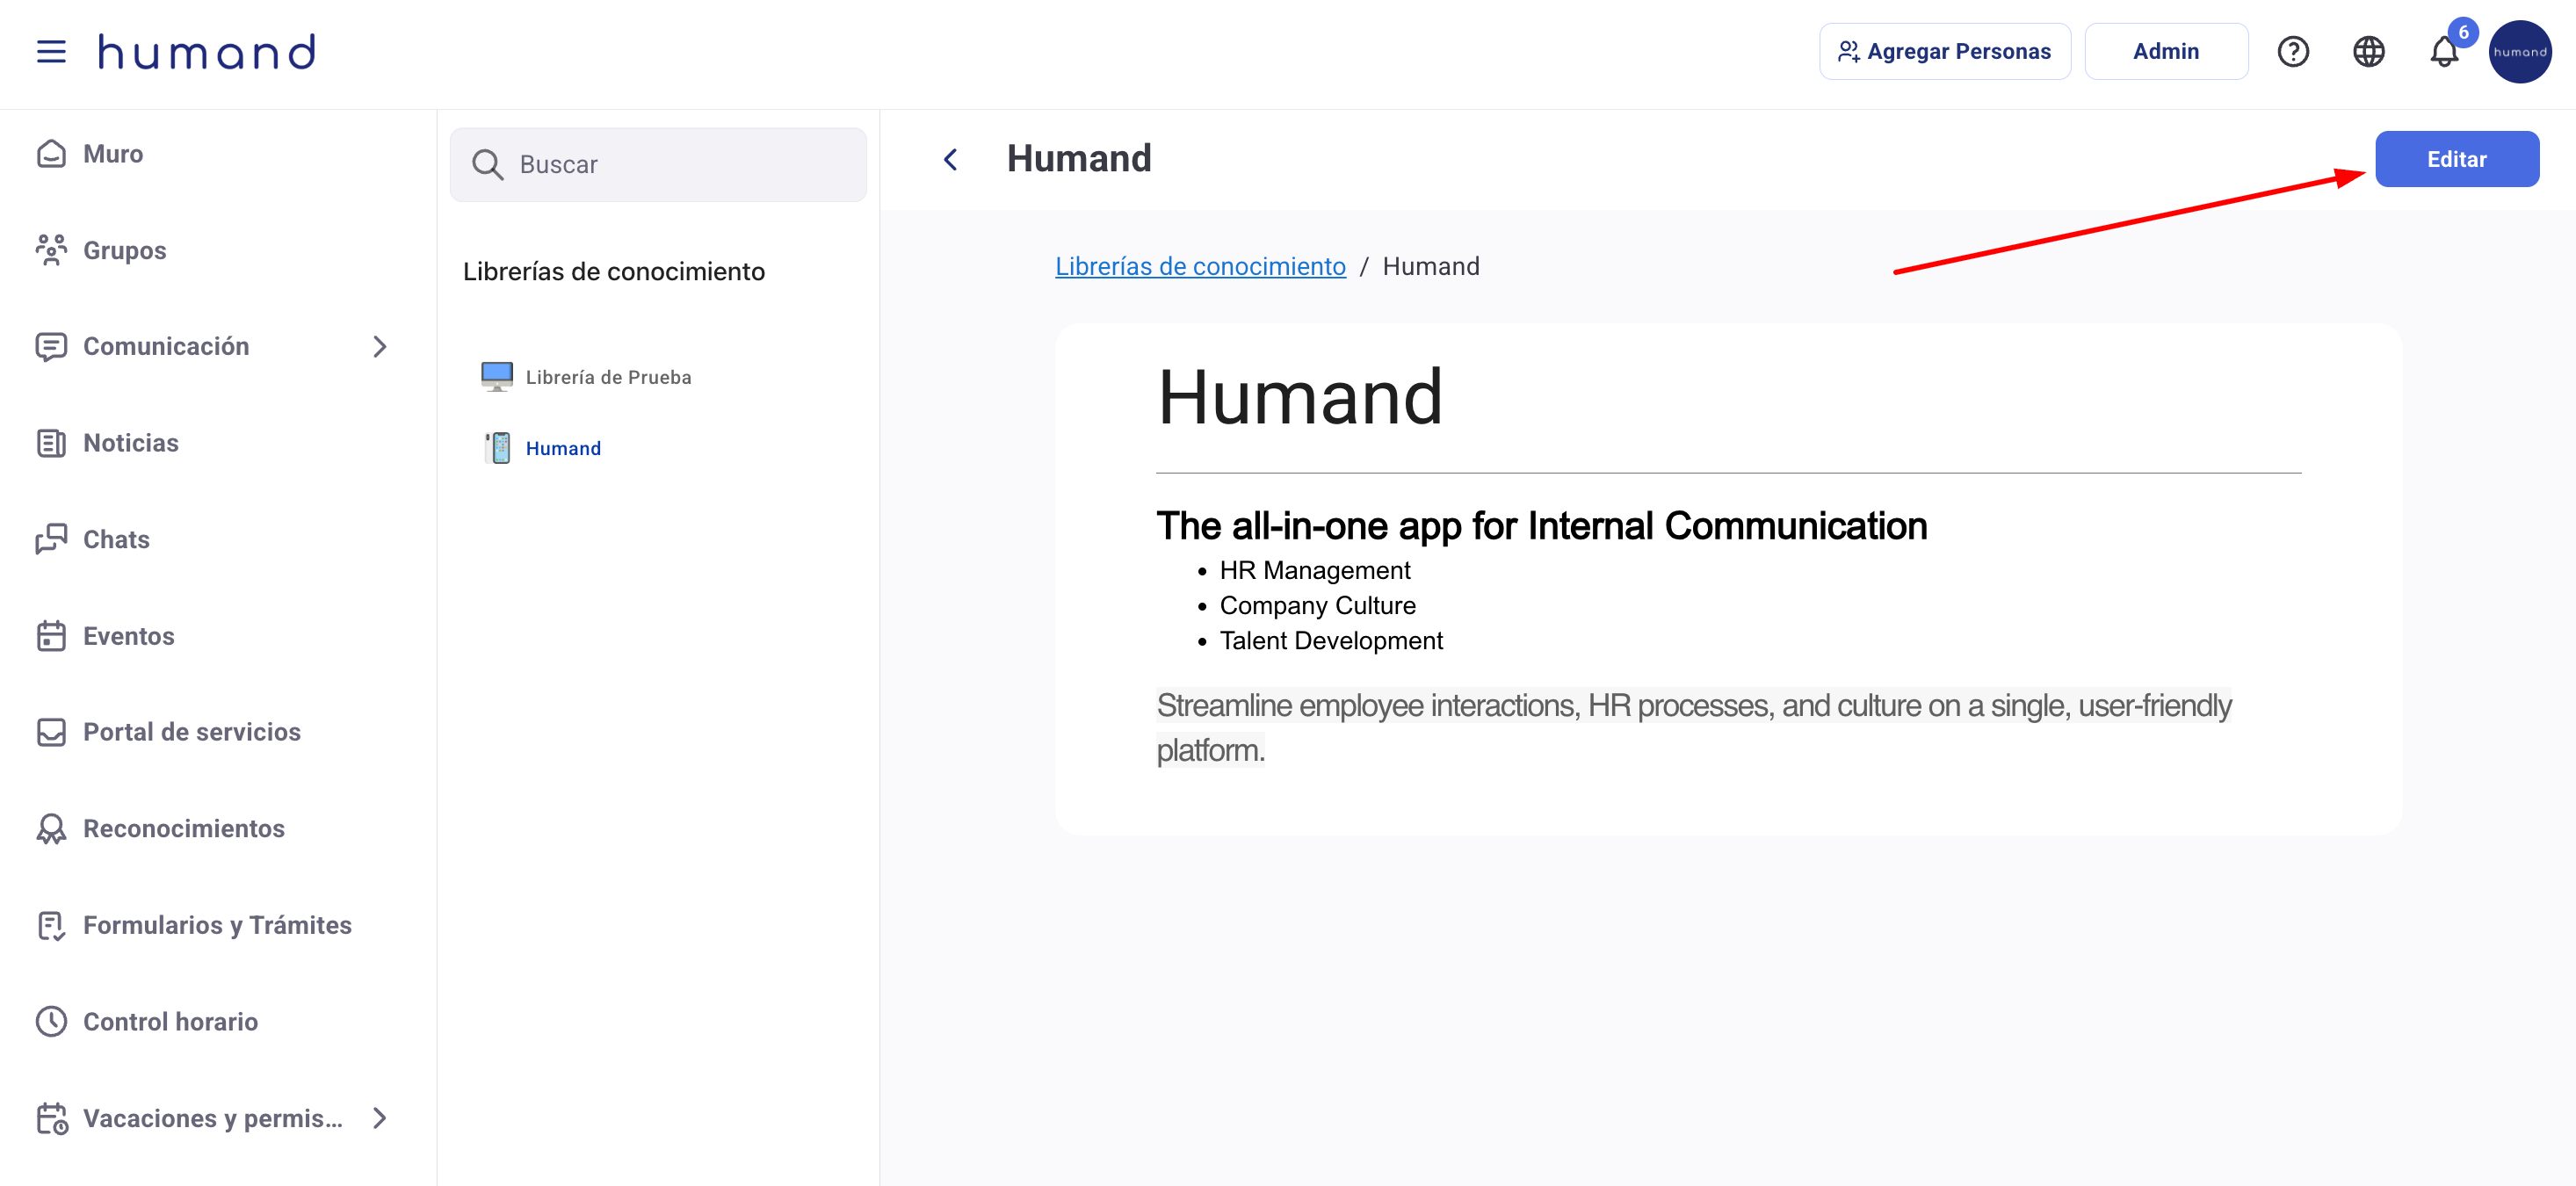Screen dimensions: 2576x1186
Task: Click the Humand logo in header
Action: point(207,52)
